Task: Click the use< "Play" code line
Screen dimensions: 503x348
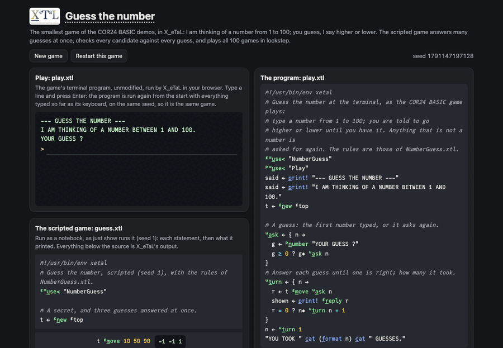Action: point(287,168)
